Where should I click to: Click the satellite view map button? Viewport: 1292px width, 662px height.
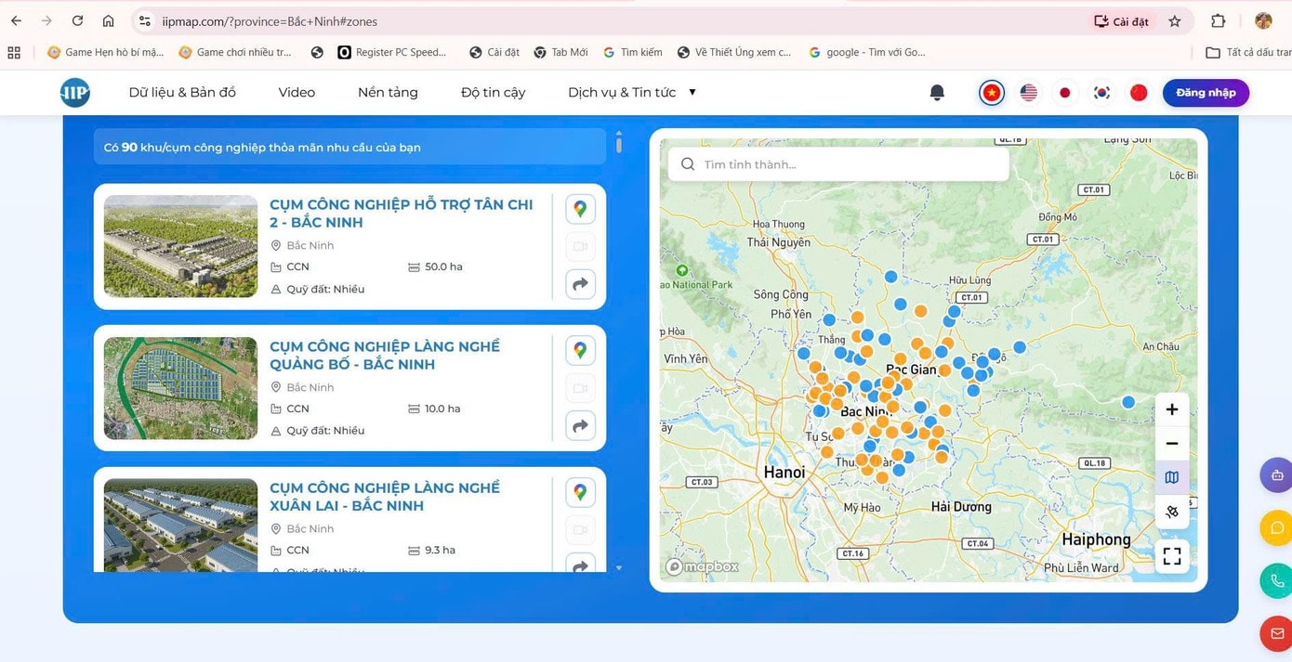(x=1172, y=512)
